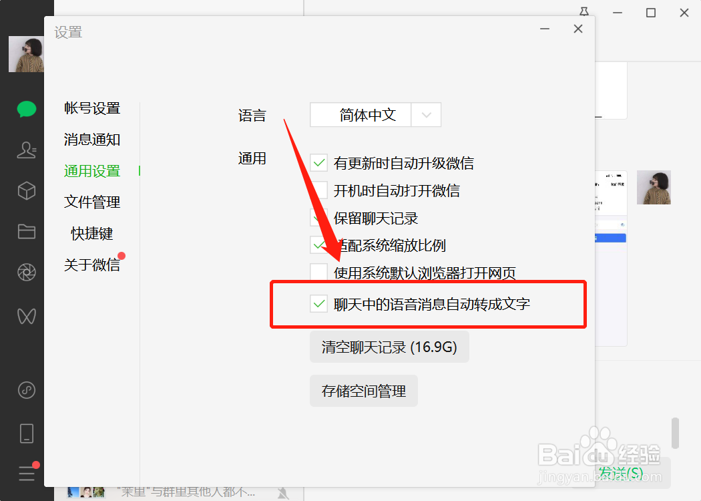This screenshot has height=501, width=701.
Task: Enable 使用系统默认浏览器打开网页 checkbox
Action: tap(318, 273)
